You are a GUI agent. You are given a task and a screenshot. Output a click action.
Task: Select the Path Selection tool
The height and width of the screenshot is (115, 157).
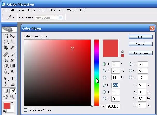click(6, 78)
